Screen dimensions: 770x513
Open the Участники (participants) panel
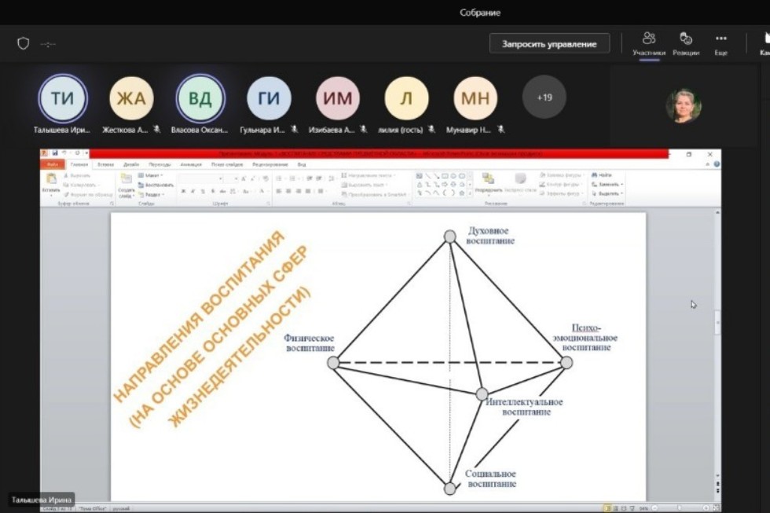coord(649,42)
